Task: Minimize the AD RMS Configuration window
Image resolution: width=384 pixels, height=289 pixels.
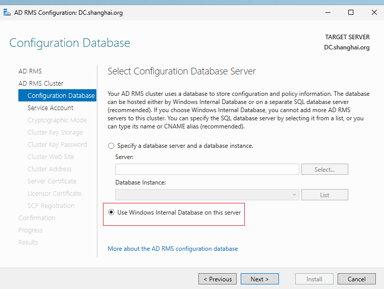Action: point(328,12)
